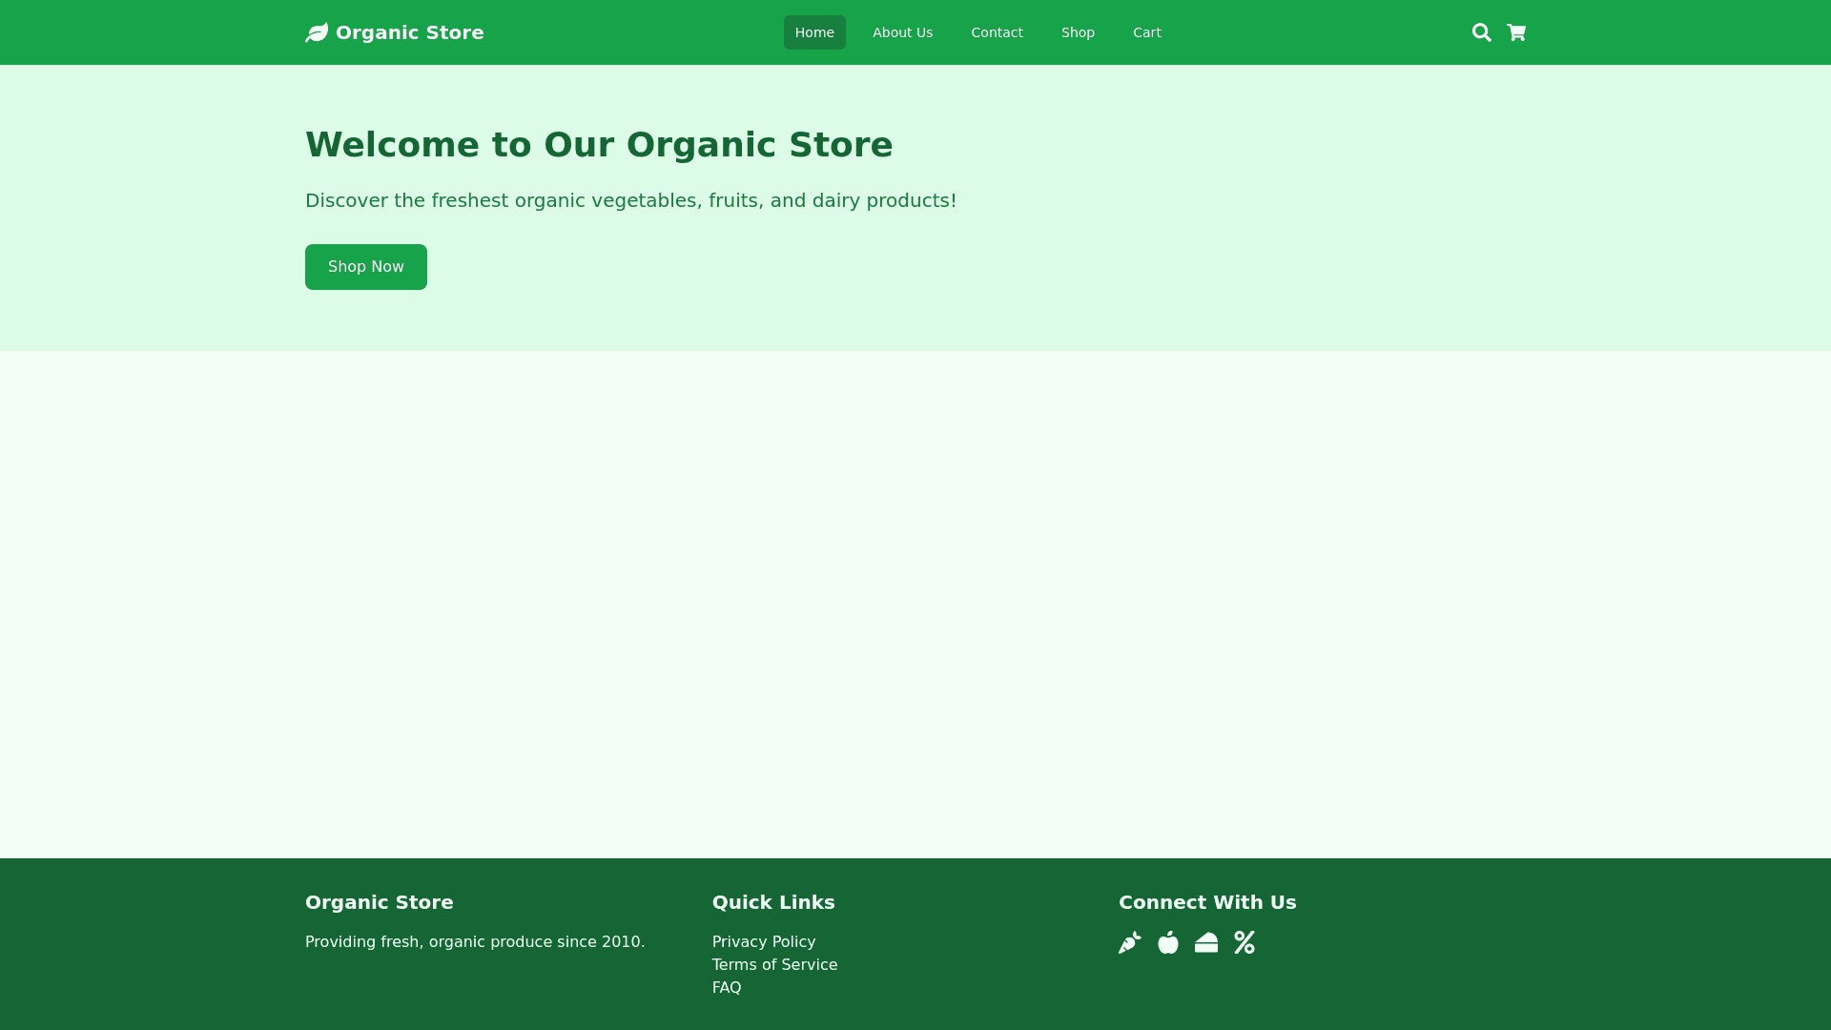Click the apple icon in footer

pos(1168,942)
